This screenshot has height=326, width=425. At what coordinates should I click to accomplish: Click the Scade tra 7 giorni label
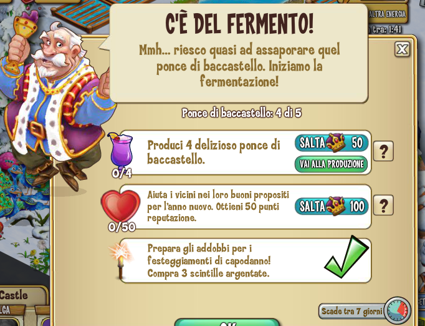click(x=352, y=311)
